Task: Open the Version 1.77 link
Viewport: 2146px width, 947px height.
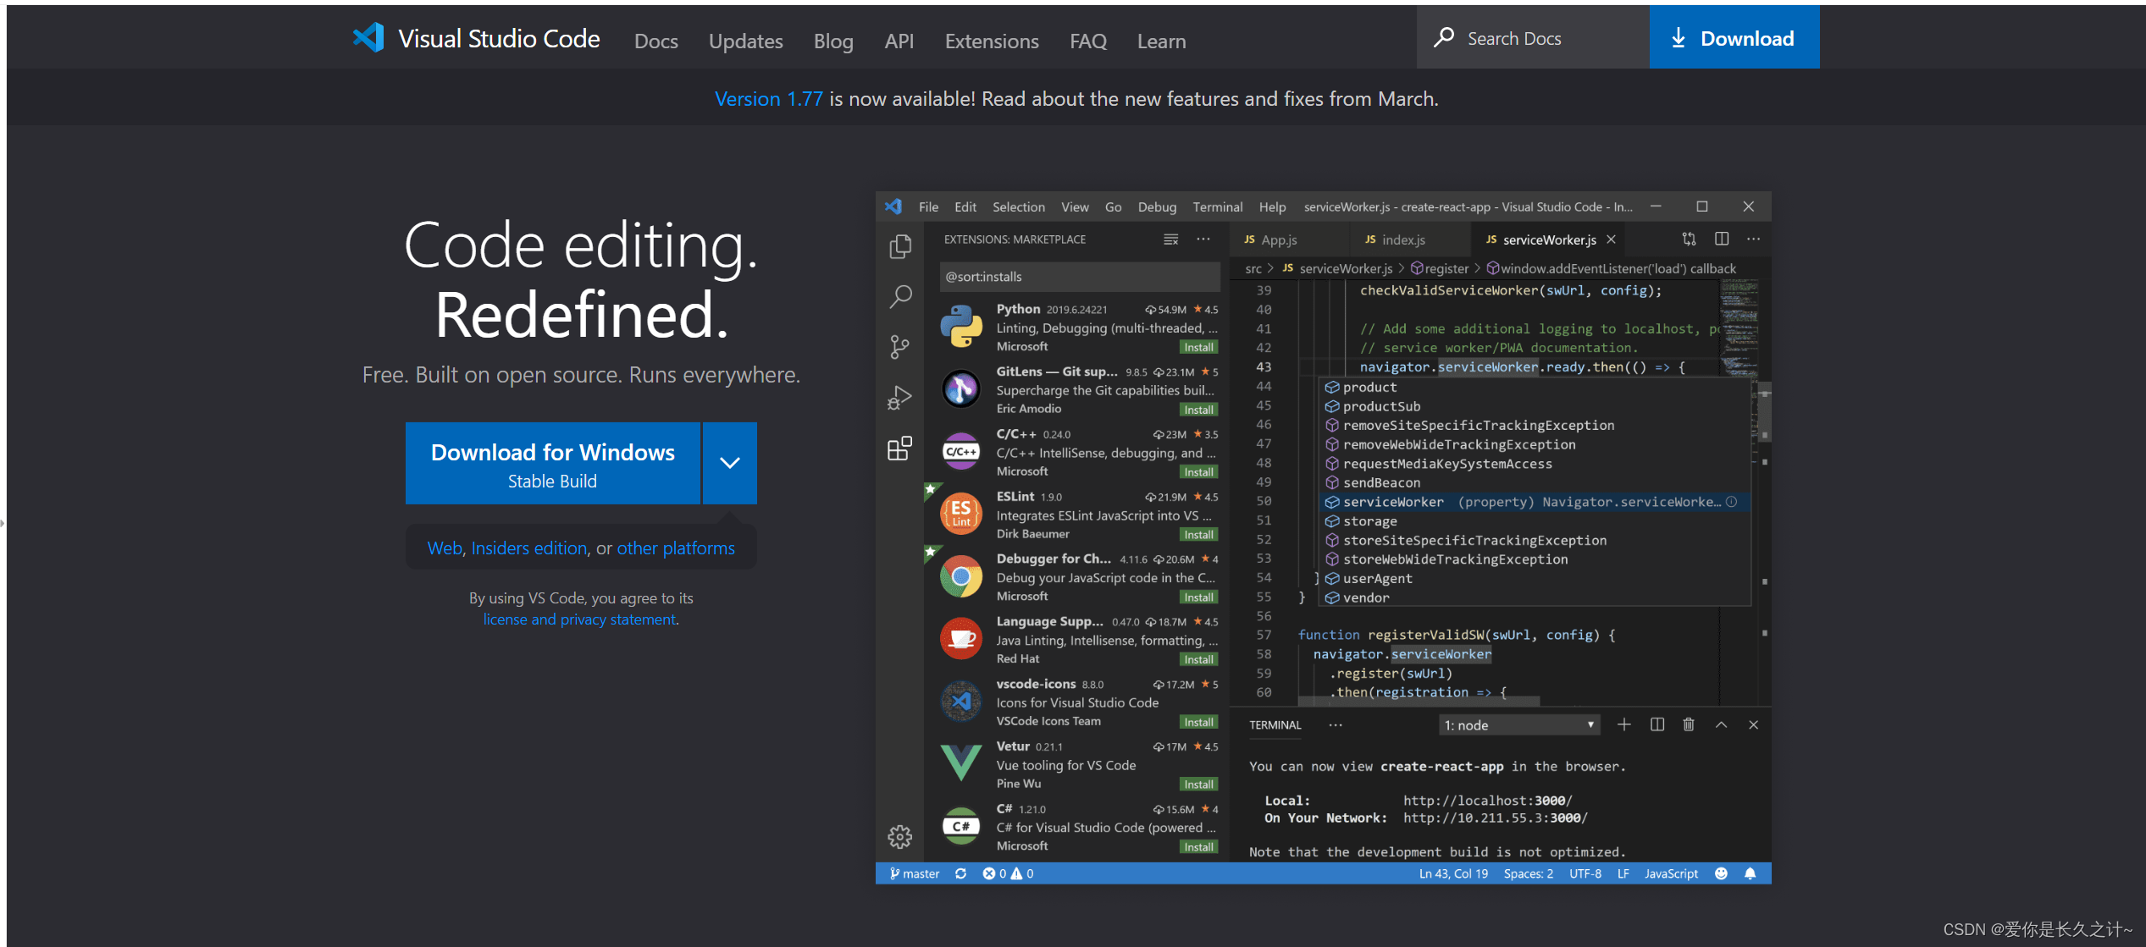Action: 769,99
